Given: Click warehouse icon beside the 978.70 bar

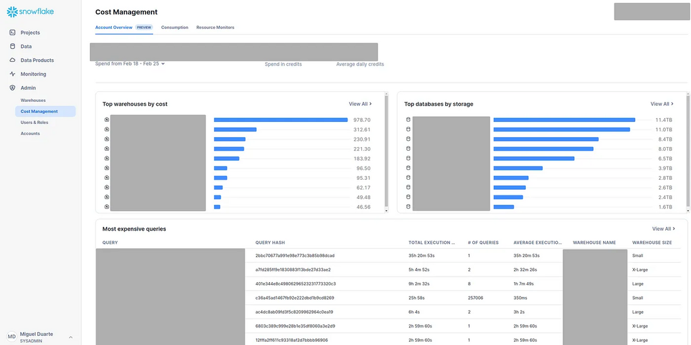Looking at the screenshot, I should click(107, 119).
